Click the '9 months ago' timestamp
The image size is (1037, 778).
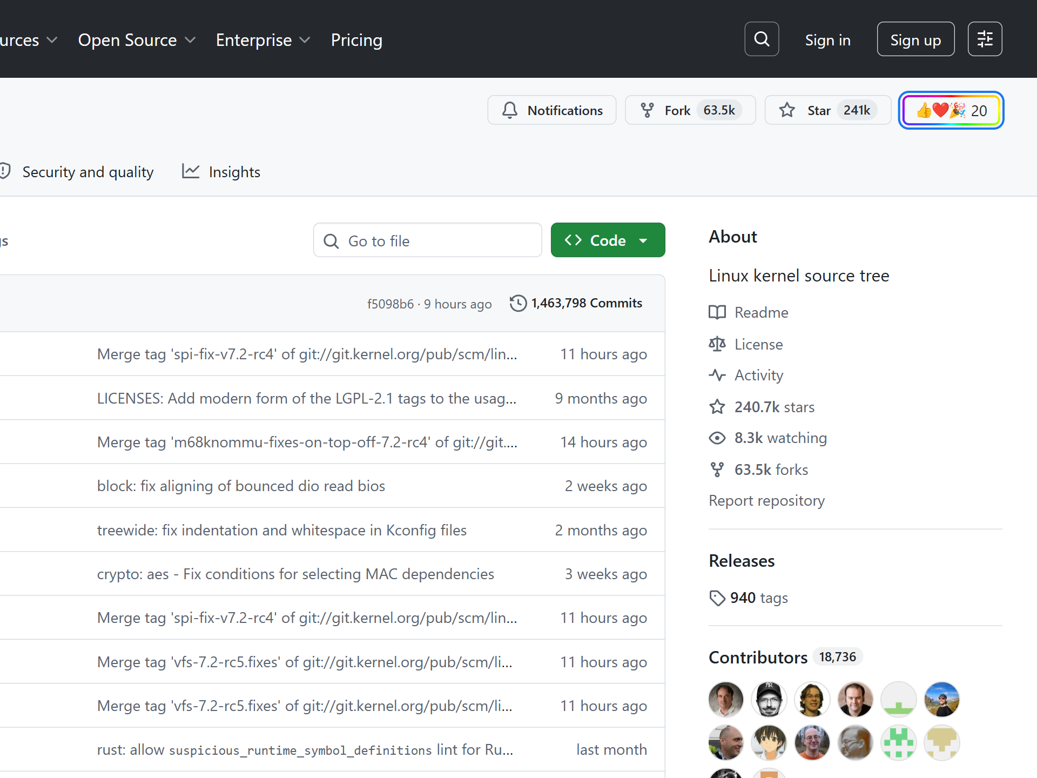coord(601,398)
